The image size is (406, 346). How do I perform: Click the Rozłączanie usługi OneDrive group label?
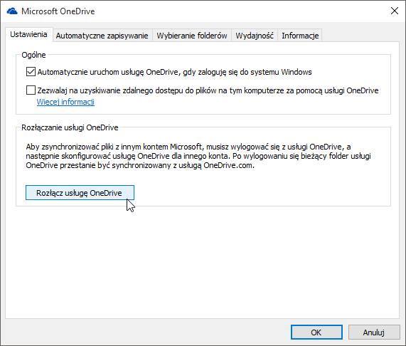pos(70,127)
